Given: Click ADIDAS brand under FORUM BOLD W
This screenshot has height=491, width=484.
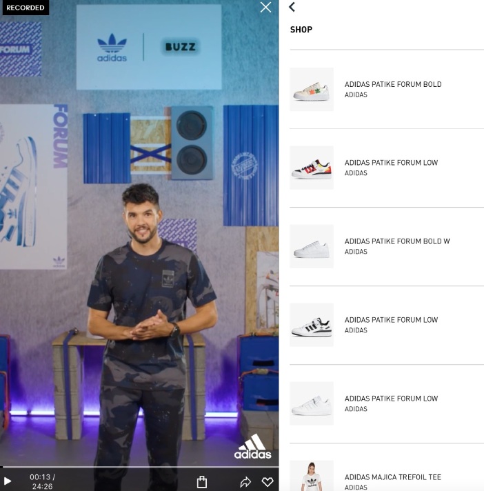Looking at the screenshot, I should pyautogui.click(x=356, y=252).
